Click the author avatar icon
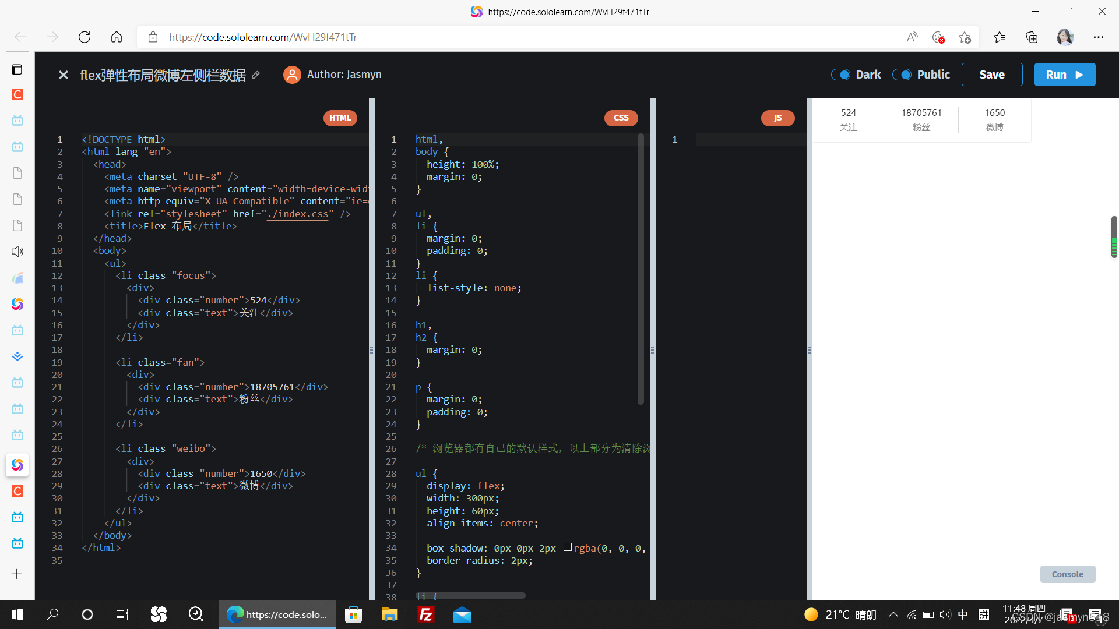Screen dimensions: 1119x629 [x=292, y=75]
